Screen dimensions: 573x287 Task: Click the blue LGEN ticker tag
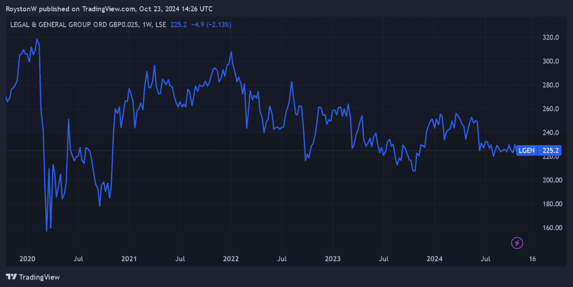[x=526, y=150]
